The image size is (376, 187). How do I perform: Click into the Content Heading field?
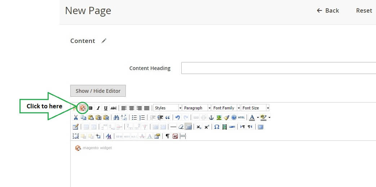(x=278, y=68)
